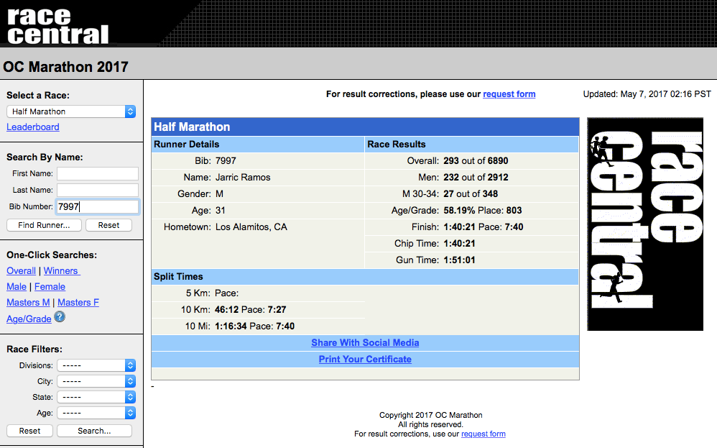
Task: Click the Bib value 7997 in Runner Details
Action: [x=226, y=161]
